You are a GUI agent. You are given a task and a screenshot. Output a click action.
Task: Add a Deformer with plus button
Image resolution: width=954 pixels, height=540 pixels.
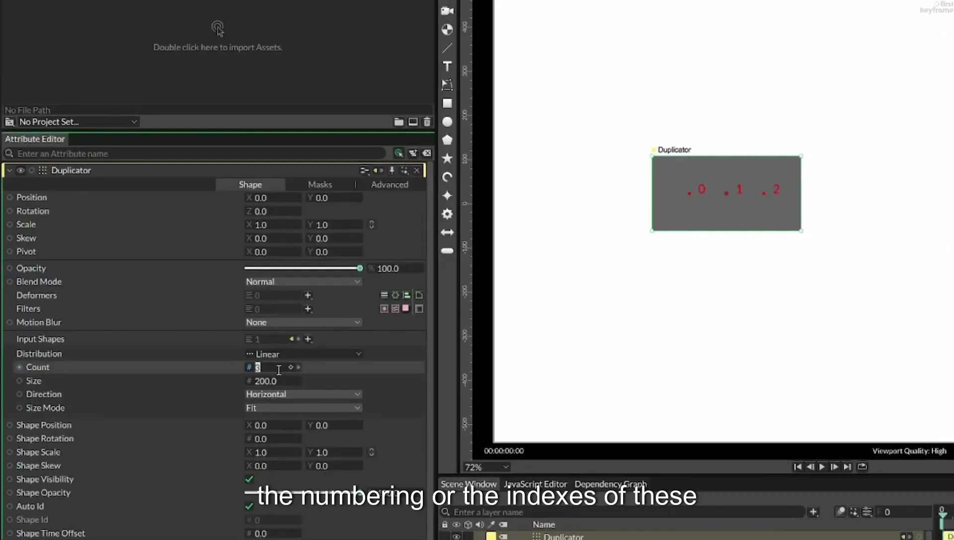click(x=308, y=295)
